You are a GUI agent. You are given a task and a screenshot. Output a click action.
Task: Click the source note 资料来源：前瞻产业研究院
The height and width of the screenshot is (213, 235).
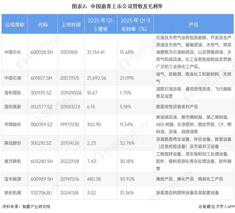point(26,206)
